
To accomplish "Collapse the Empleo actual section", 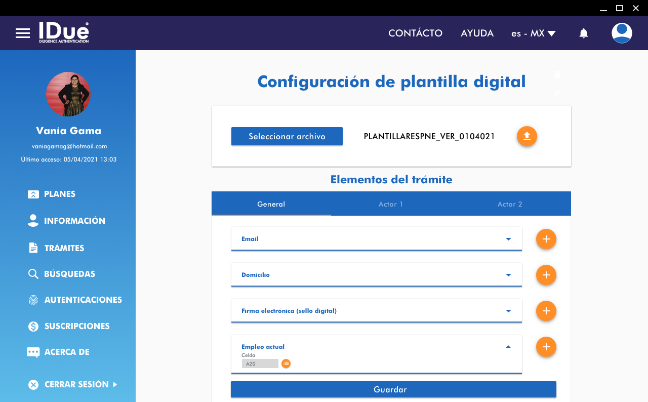I will coord(508,347).
